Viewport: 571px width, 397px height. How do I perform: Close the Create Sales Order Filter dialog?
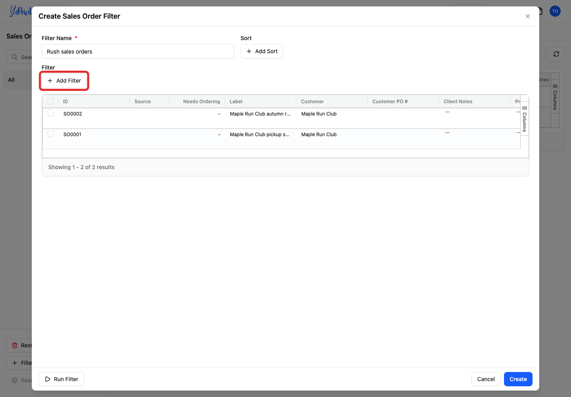pos(527,16)
